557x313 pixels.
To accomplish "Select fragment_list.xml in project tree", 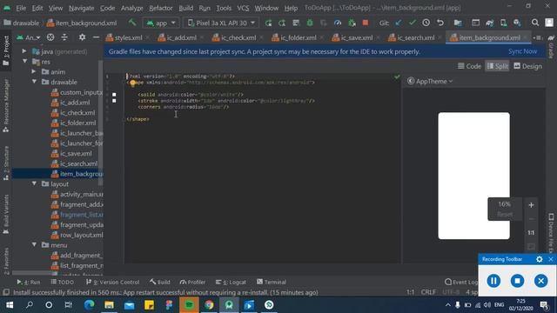I will tap(77, 215).
